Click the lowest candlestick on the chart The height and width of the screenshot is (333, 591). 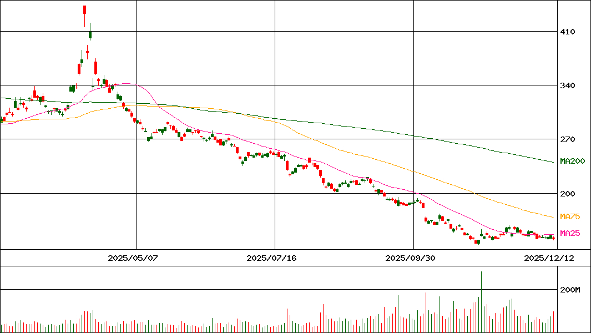pos(477,241)
